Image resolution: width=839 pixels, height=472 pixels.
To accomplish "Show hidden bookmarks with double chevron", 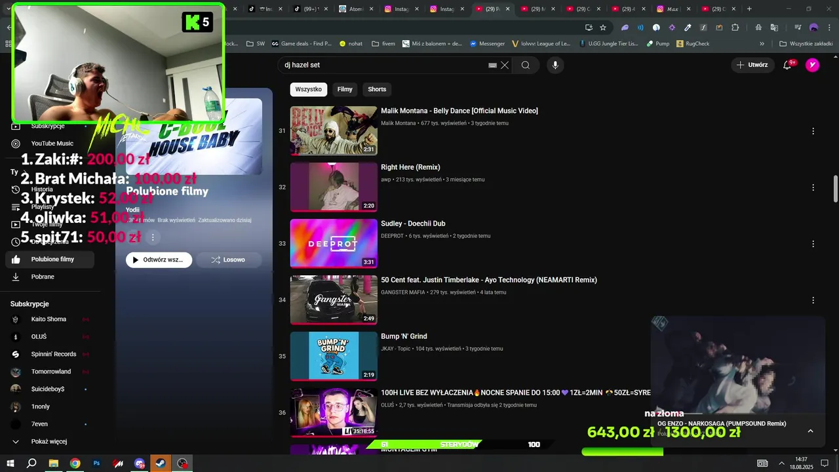I will [x=762, y=44].
